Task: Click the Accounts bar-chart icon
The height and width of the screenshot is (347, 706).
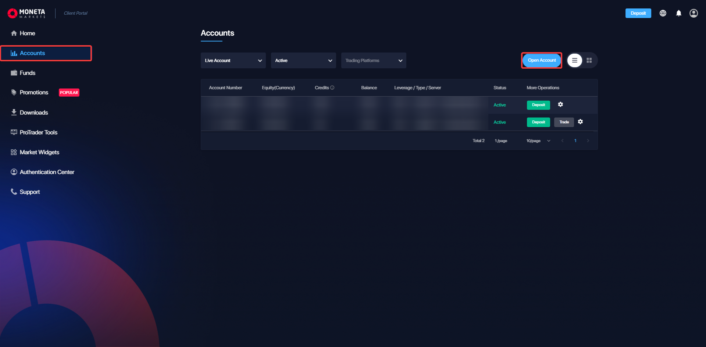Action: [x=14, y=53]
